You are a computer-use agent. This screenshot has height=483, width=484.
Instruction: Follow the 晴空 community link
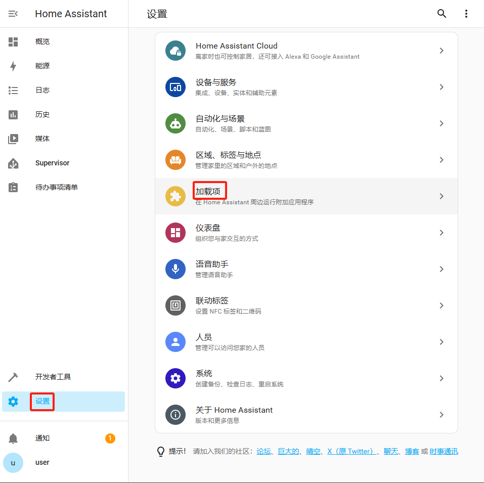[313, 452]
